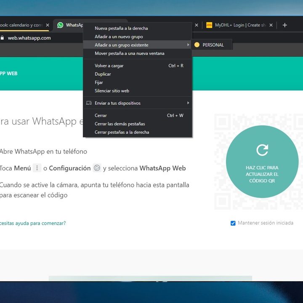303x303 pixels.
Task: Click the MyDHL+ tab favicon
Action: point(209,25)
